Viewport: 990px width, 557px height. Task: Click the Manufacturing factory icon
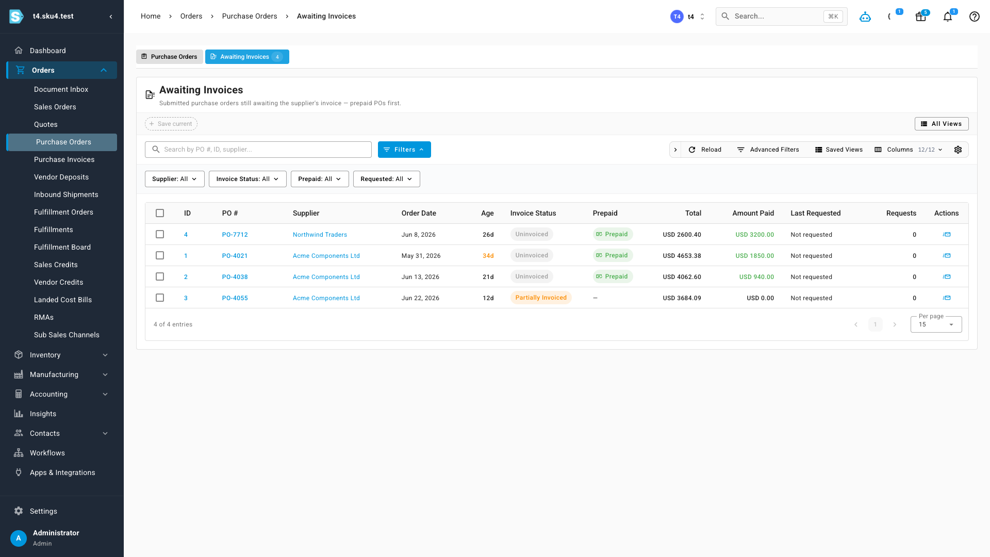tap(19, 374)
